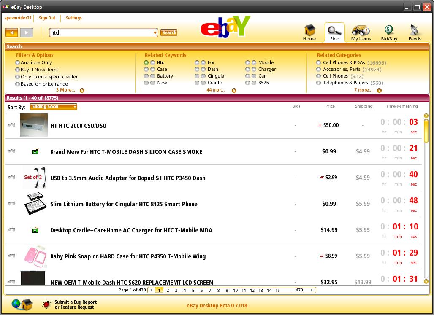Expand the Cell Phones (932) category
The image size is (434, 315).
click(x=319, y=76)
